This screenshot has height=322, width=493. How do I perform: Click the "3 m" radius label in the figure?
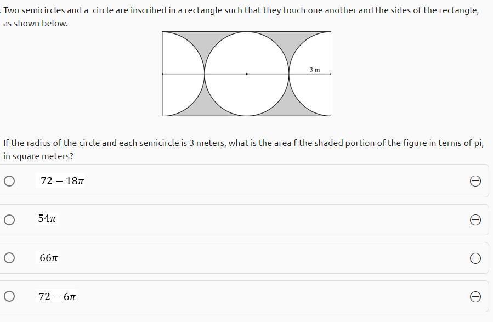tap(314, 70)
